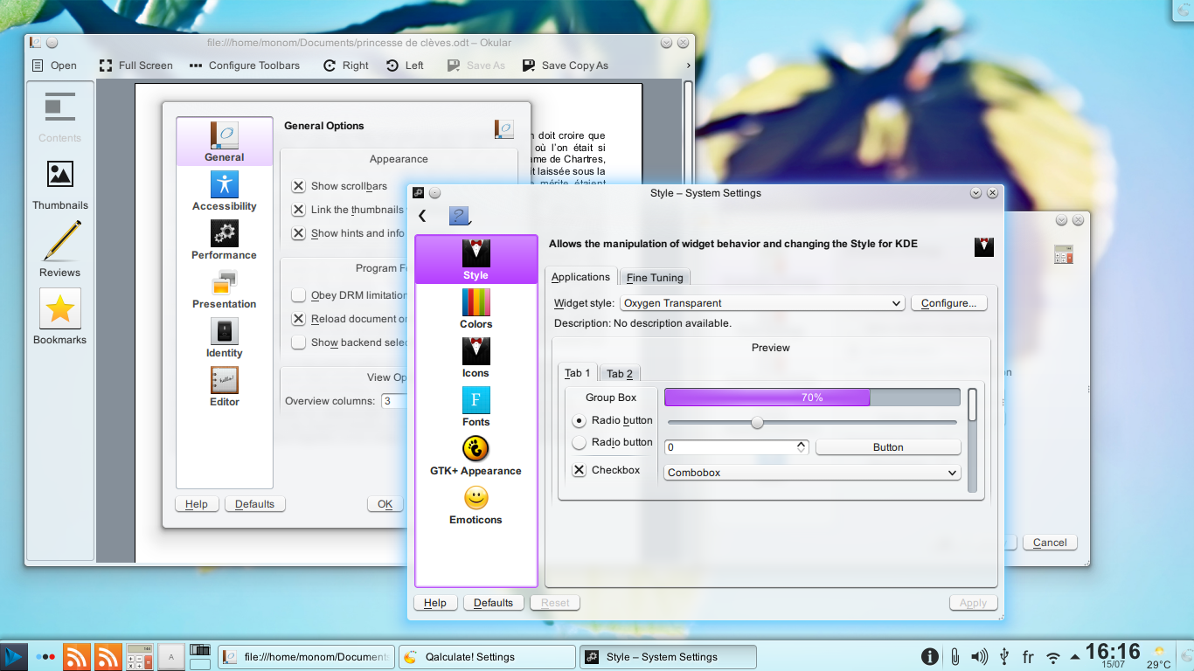This screenshot has height=671, width=1194.
Task: Click Defaults in System Settings window
Action: click(x=494, y=603)
